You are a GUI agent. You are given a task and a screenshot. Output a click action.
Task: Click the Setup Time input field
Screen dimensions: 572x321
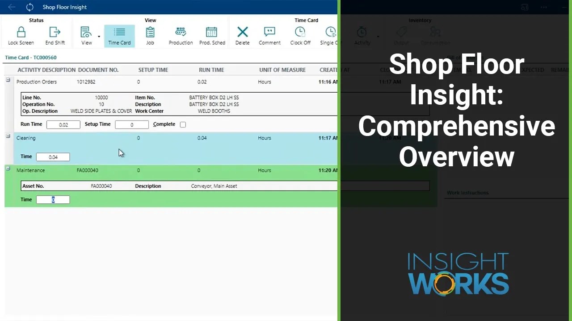[x=132, y=125]
